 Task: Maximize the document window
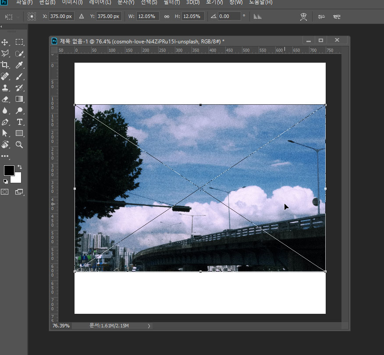point(321,40)
